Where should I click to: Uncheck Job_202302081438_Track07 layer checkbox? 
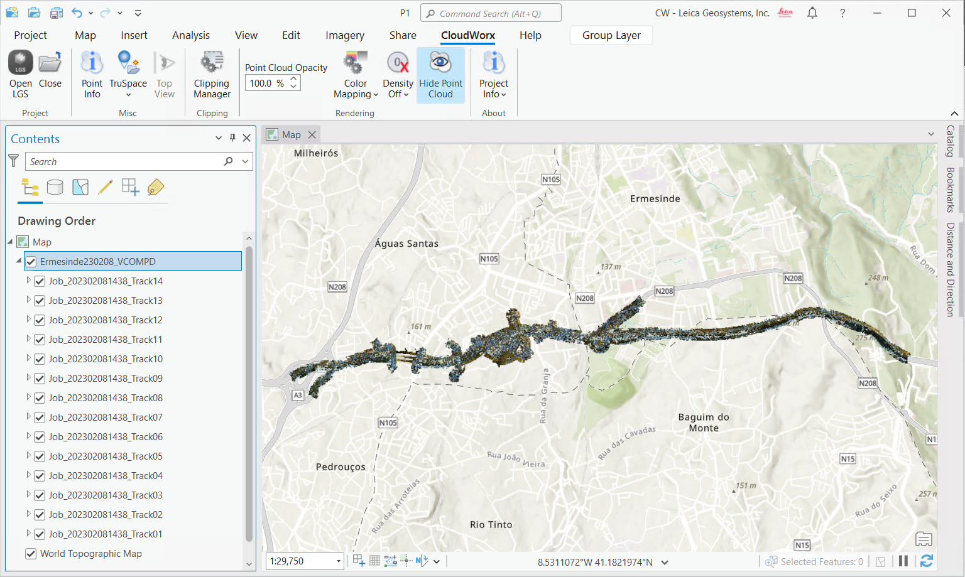point(40,418)
